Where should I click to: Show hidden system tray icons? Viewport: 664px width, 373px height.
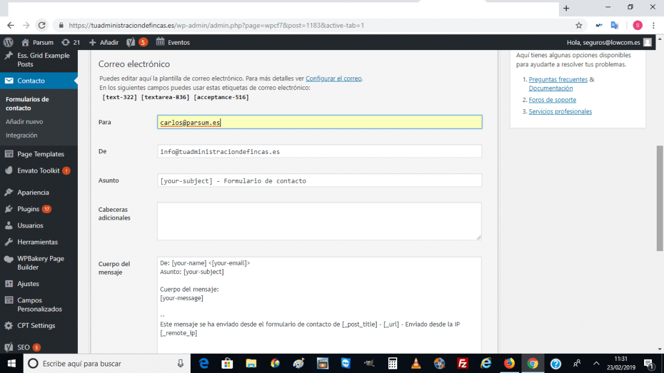(x=596, y=363)
